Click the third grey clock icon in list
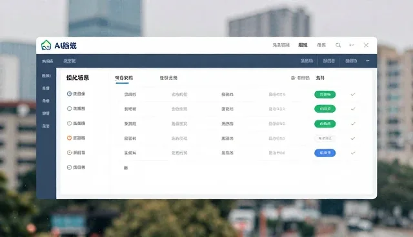This screenshot has width=413, height=237. coord(69,123)
